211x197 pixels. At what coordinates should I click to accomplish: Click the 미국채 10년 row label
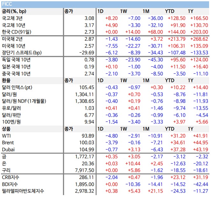[13, 46]
